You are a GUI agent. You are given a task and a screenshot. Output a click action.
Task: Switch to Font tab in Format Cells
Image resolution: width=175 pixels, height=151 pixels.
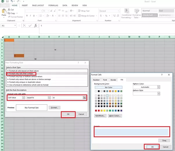coord(105,80)
